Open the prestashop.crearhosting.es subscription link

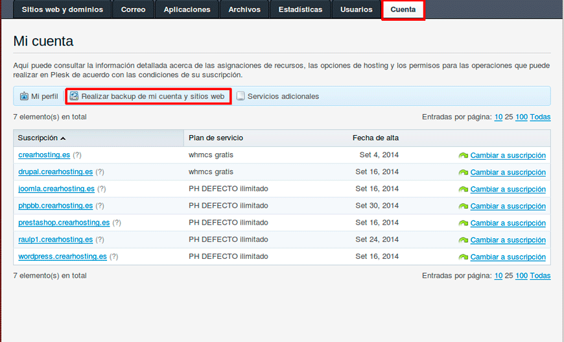pos(64,223)
